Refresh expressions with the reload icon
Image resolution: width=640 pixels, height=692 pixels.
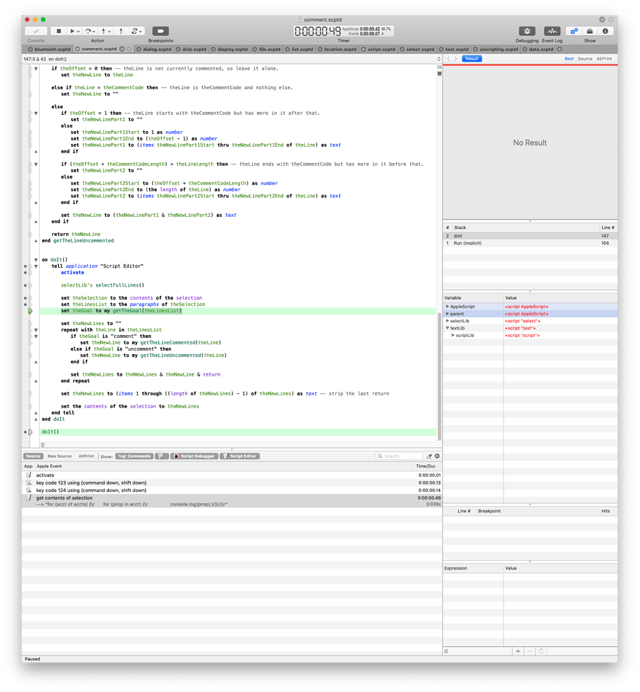coord(541,652)
